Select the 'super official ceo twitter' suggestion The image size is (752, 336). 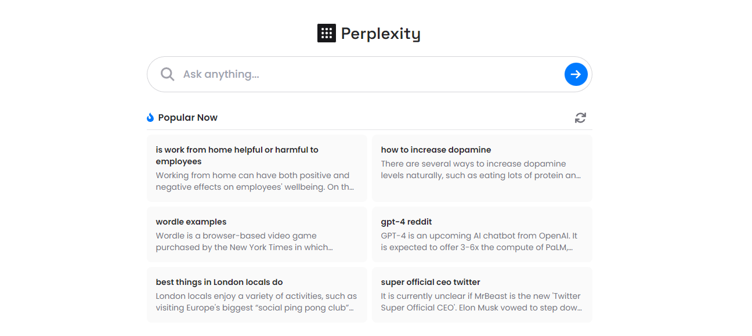pyautogui.click(x=482, y=295)
